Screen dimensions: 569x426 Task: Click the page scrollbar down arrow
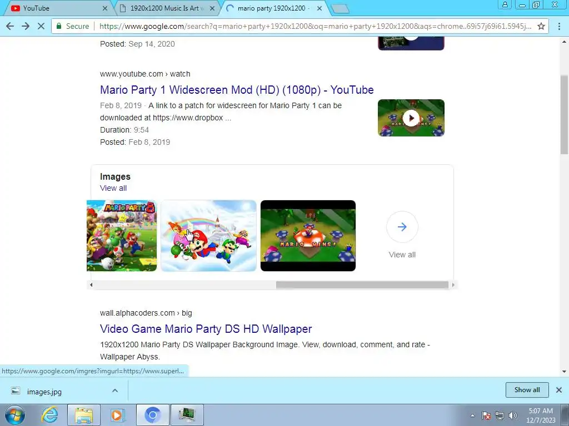(564, 371)
